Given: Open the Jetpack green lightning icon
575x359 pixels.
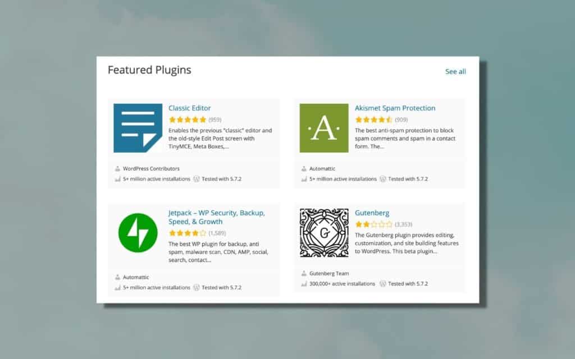Looking at the screenshot, I should (x=138, y=233).
